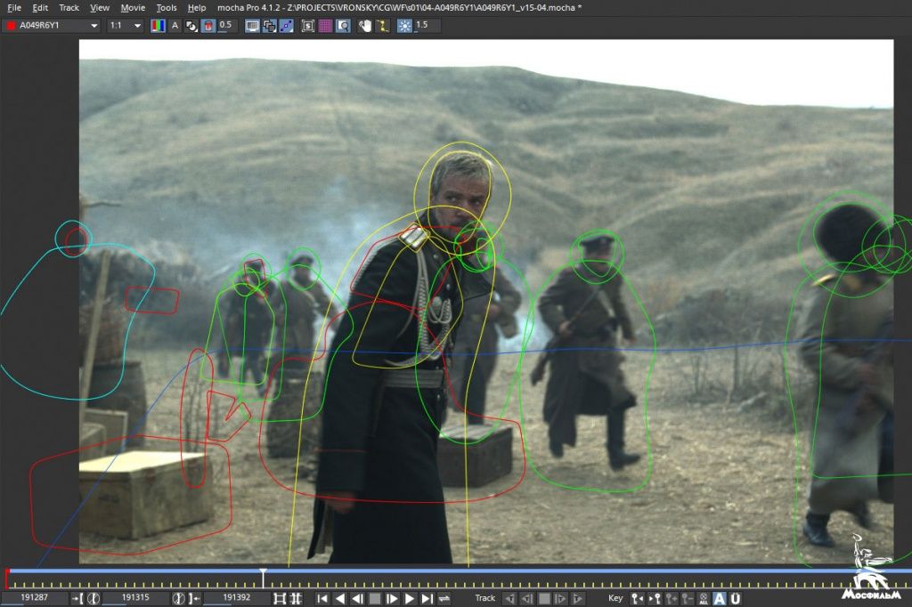
Task: Select the pan hand tool
Action: [x=364, y=26]
